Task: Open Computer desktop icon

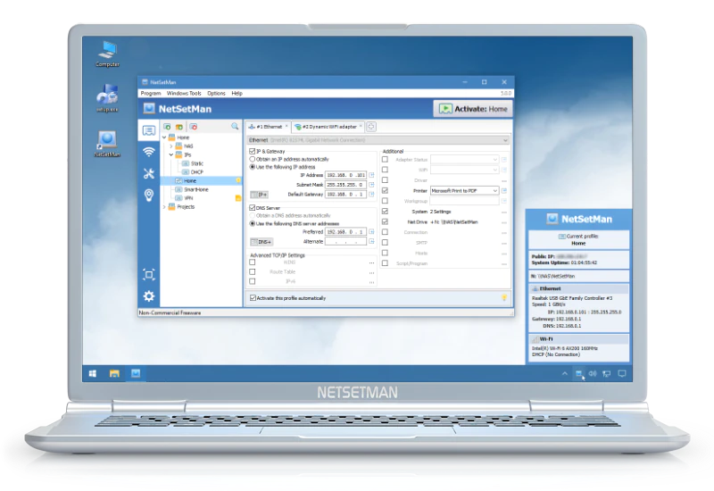Action: (107, 54)
